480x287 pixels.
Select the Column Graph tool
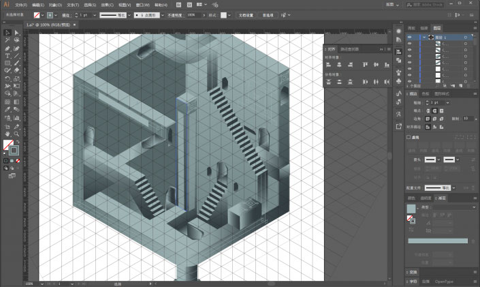[x=16, y=118]
